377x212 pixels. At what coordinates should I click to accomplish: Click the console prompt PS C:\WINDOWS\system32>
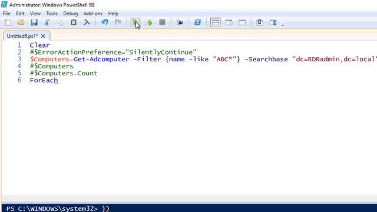pos(52,208)
